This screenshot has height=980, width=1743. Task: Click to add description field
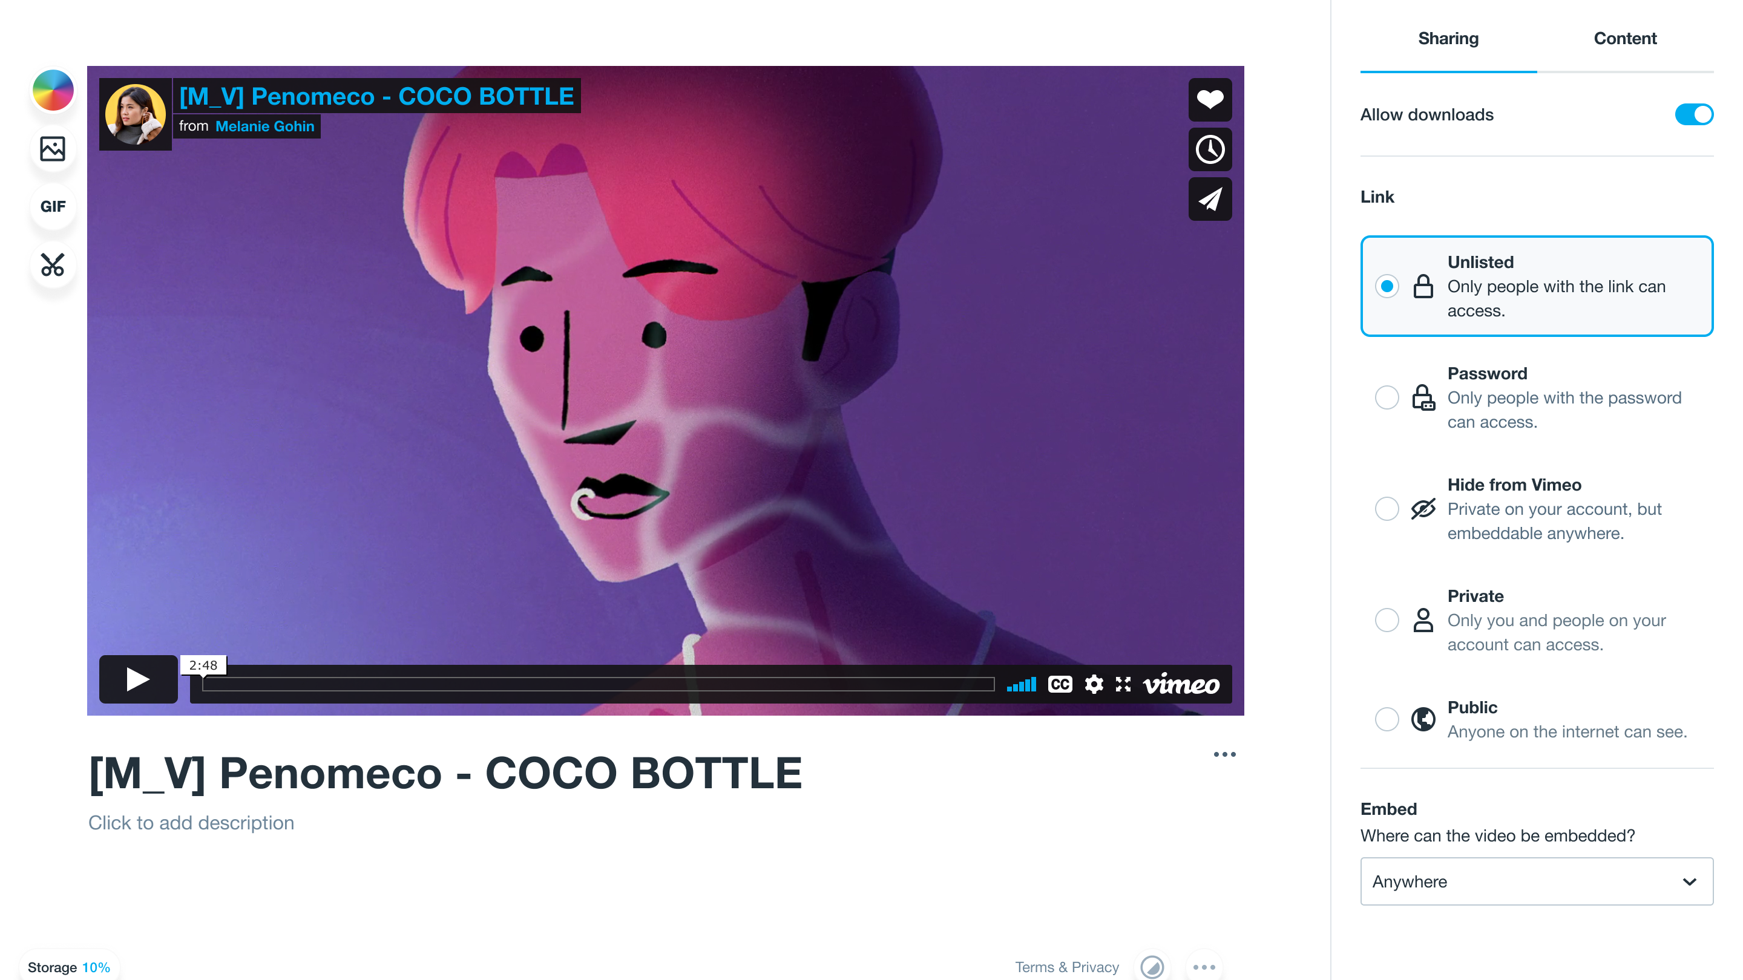191,823
